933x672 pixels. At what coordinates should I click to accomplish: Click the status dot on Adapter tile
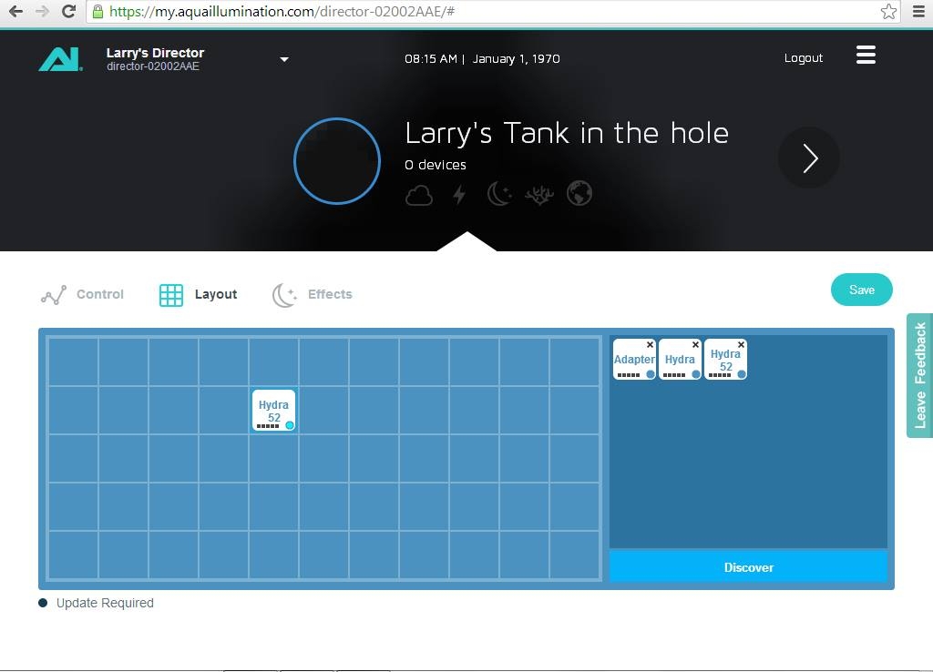(x=651, y=374)
